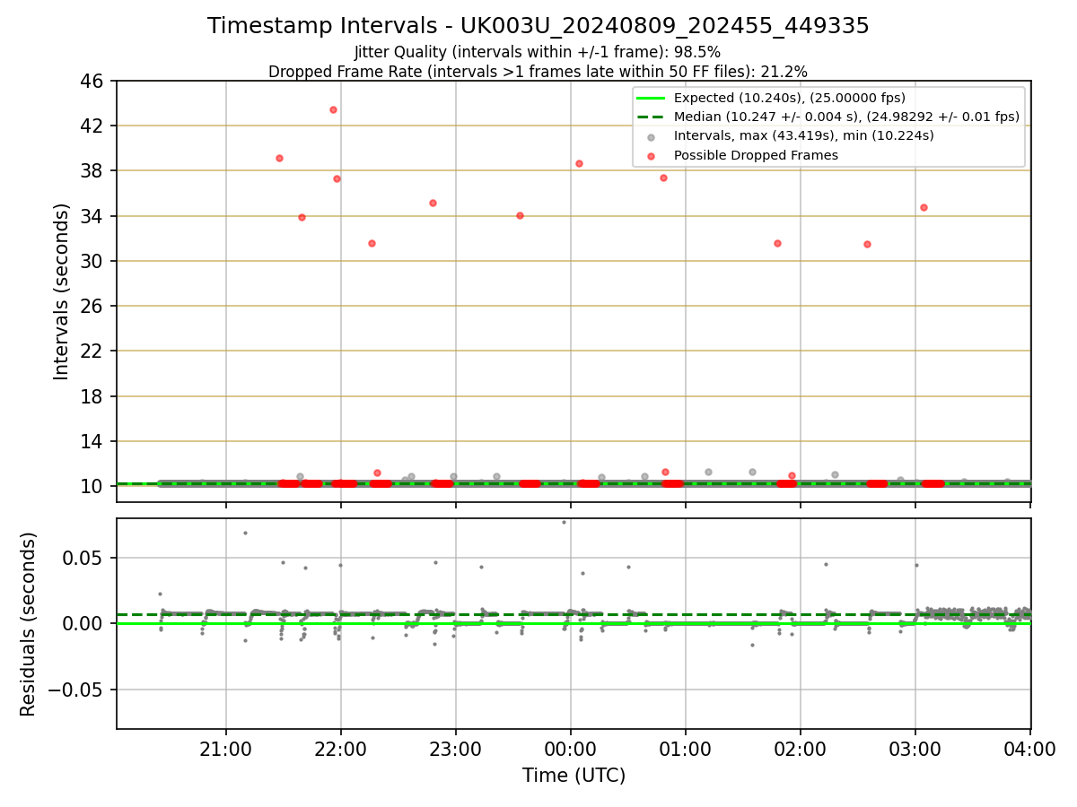This screenshot has height=807, width=1077.
Task: Click the solid green line sample in legend
Action: 651,98
